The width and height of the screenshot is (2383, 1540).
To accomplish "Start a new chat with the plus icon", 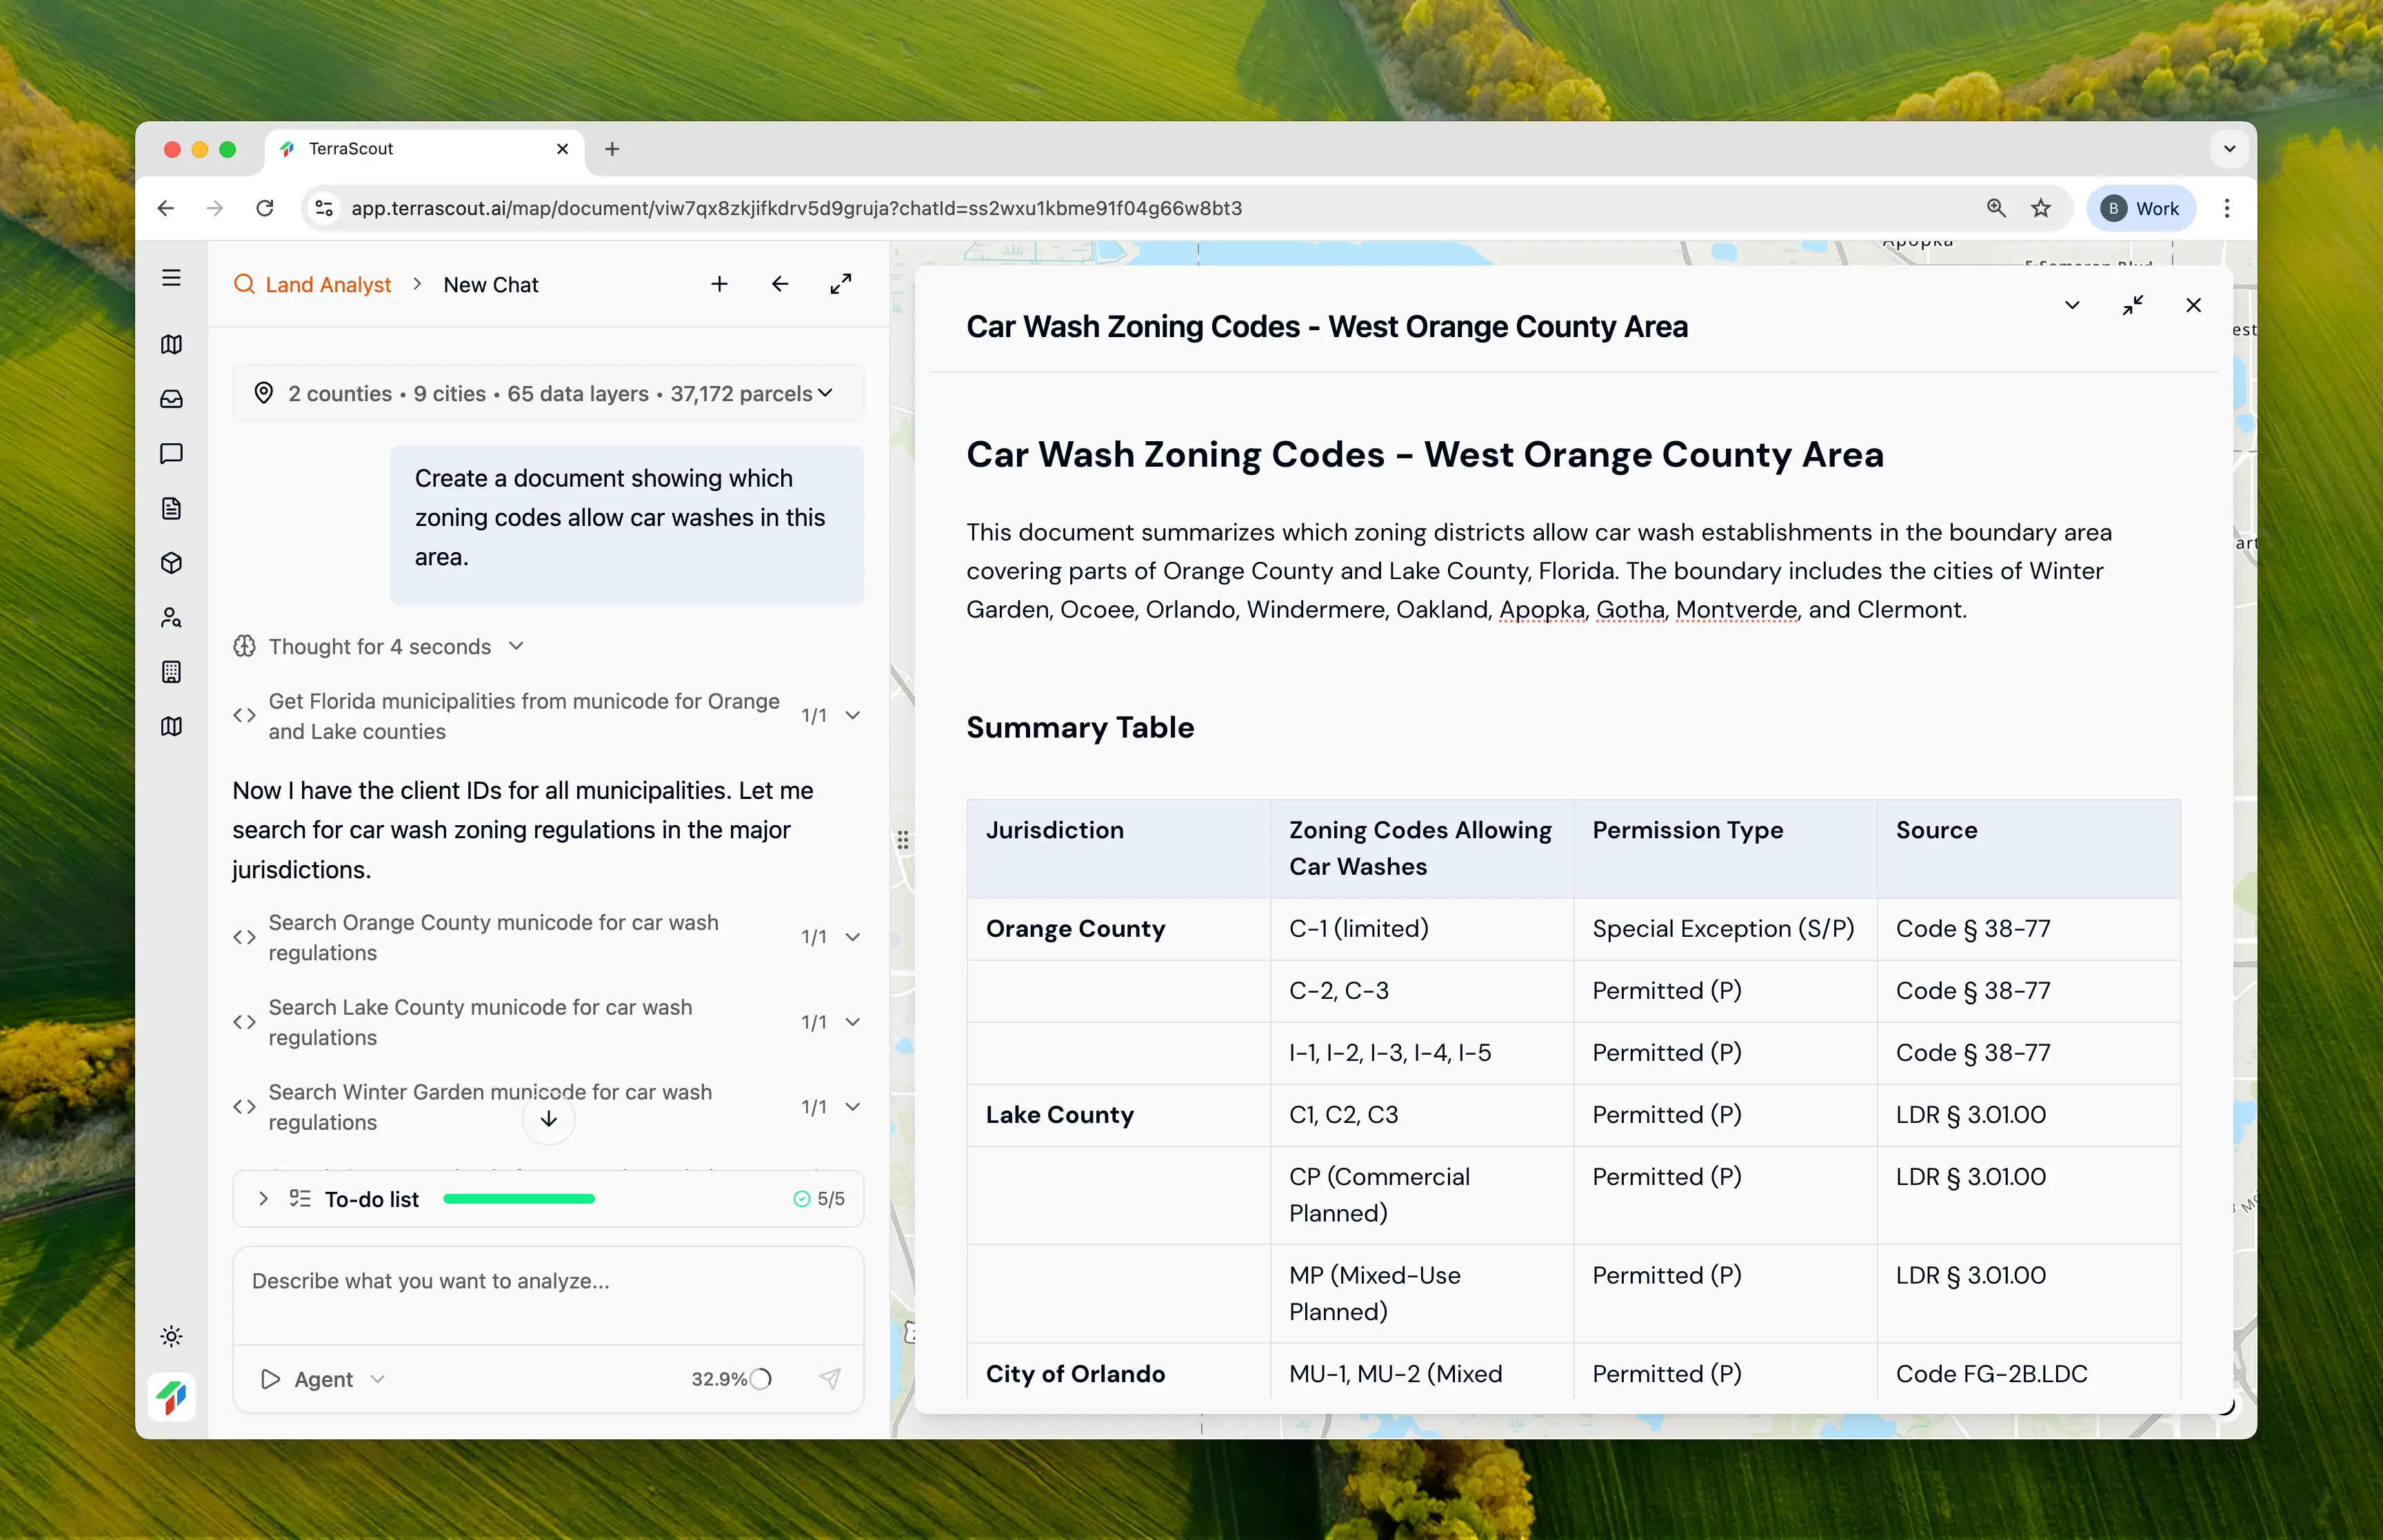I will pyautogui.click(x=719, y=284).
